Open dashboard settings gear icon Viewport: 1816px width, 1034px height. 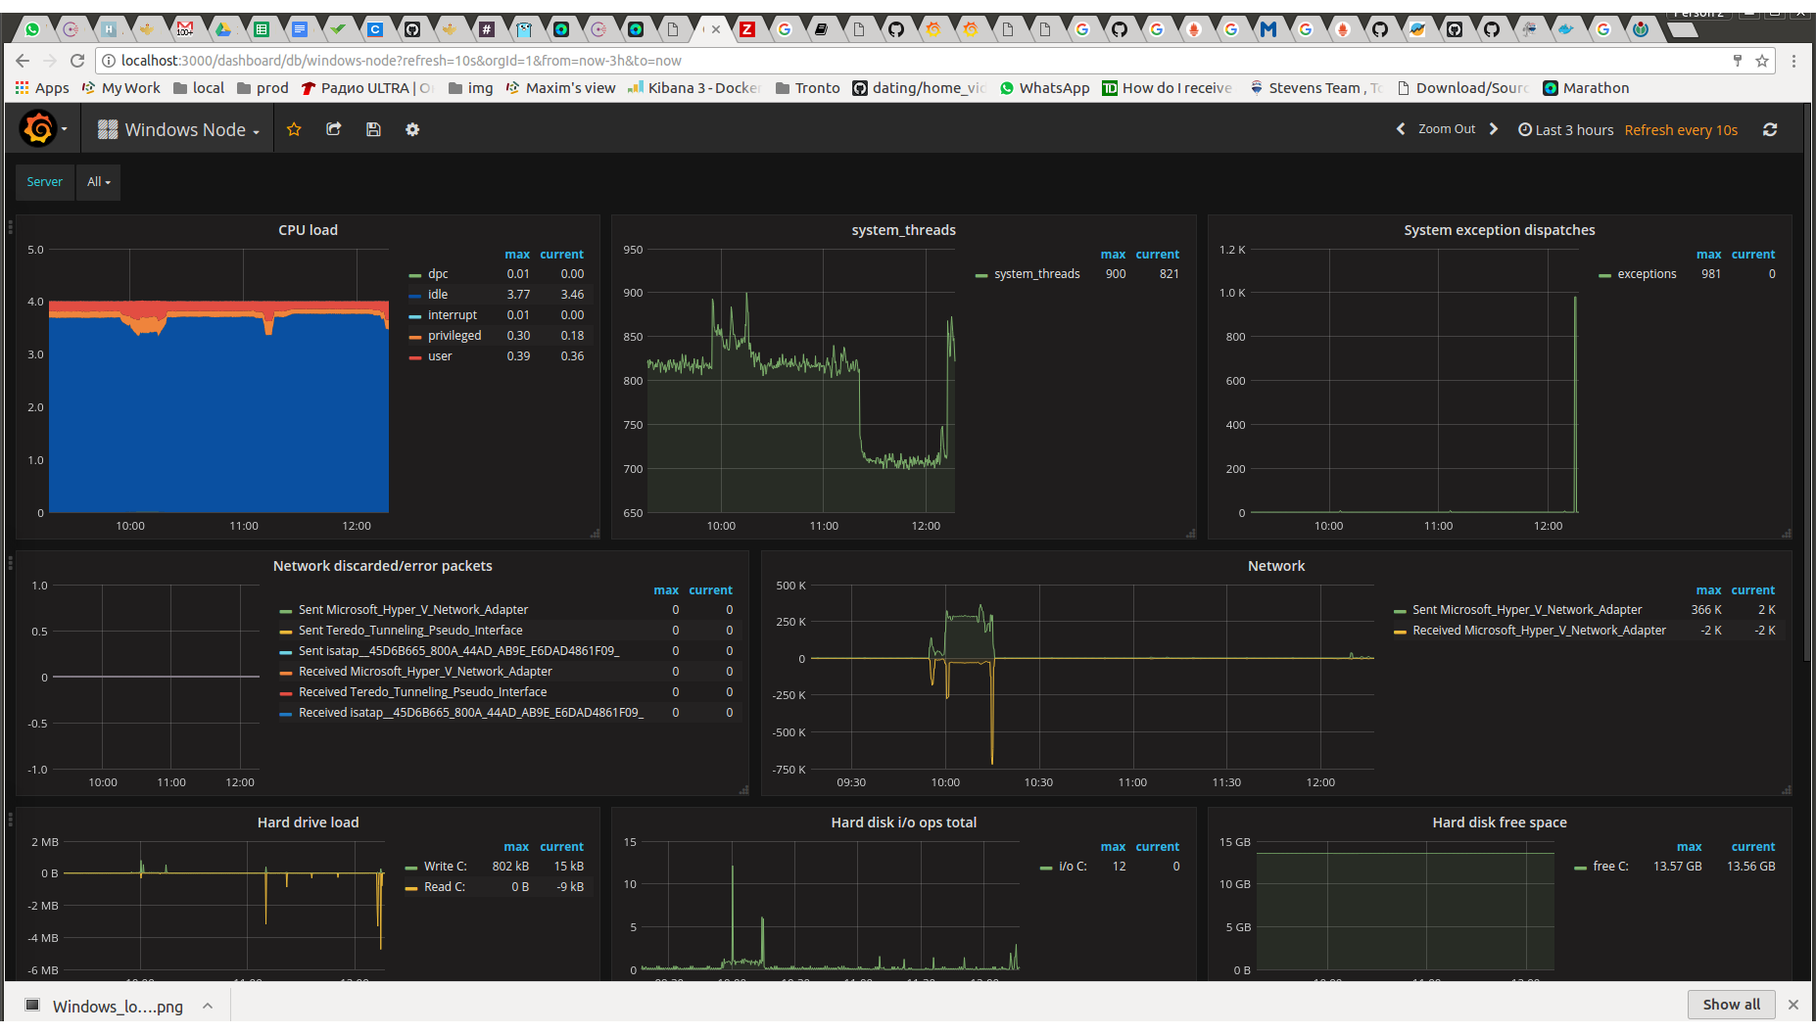click(412, 129)
